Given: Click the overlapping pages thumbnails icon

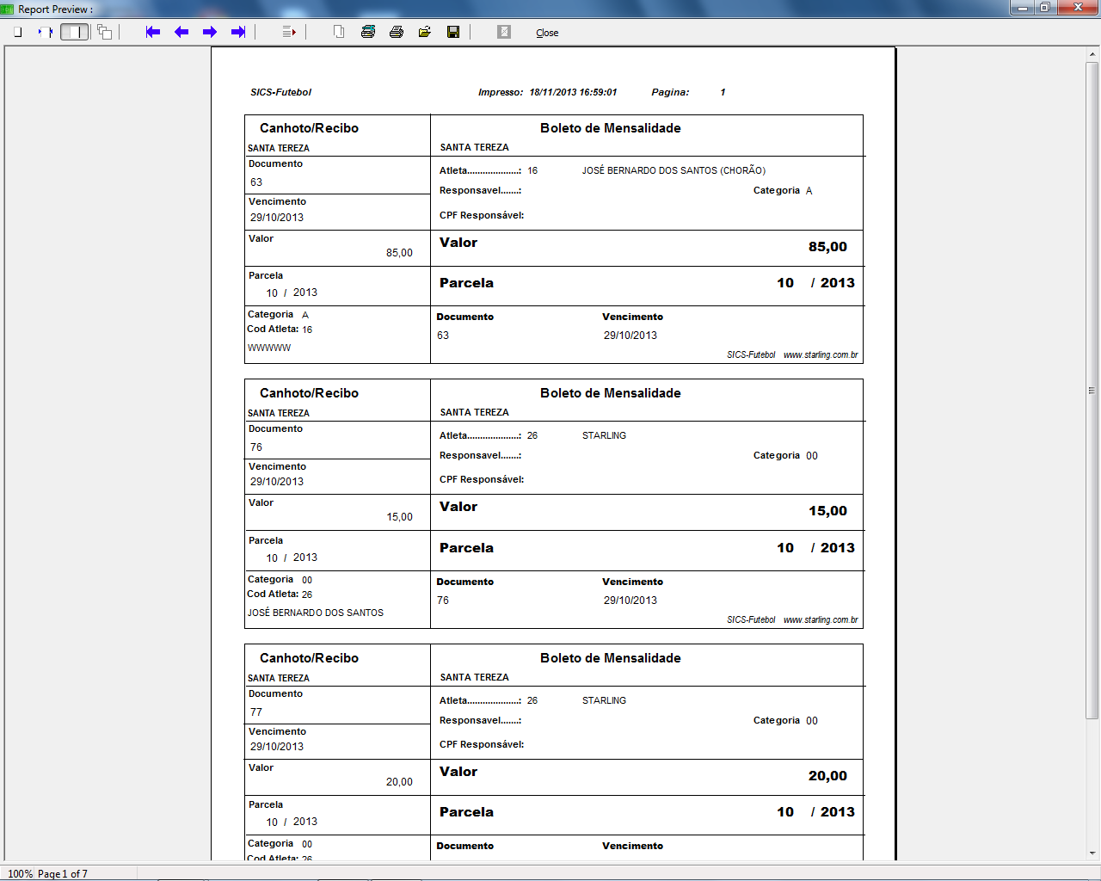Looking at the screenshot, I should [105, 32].
